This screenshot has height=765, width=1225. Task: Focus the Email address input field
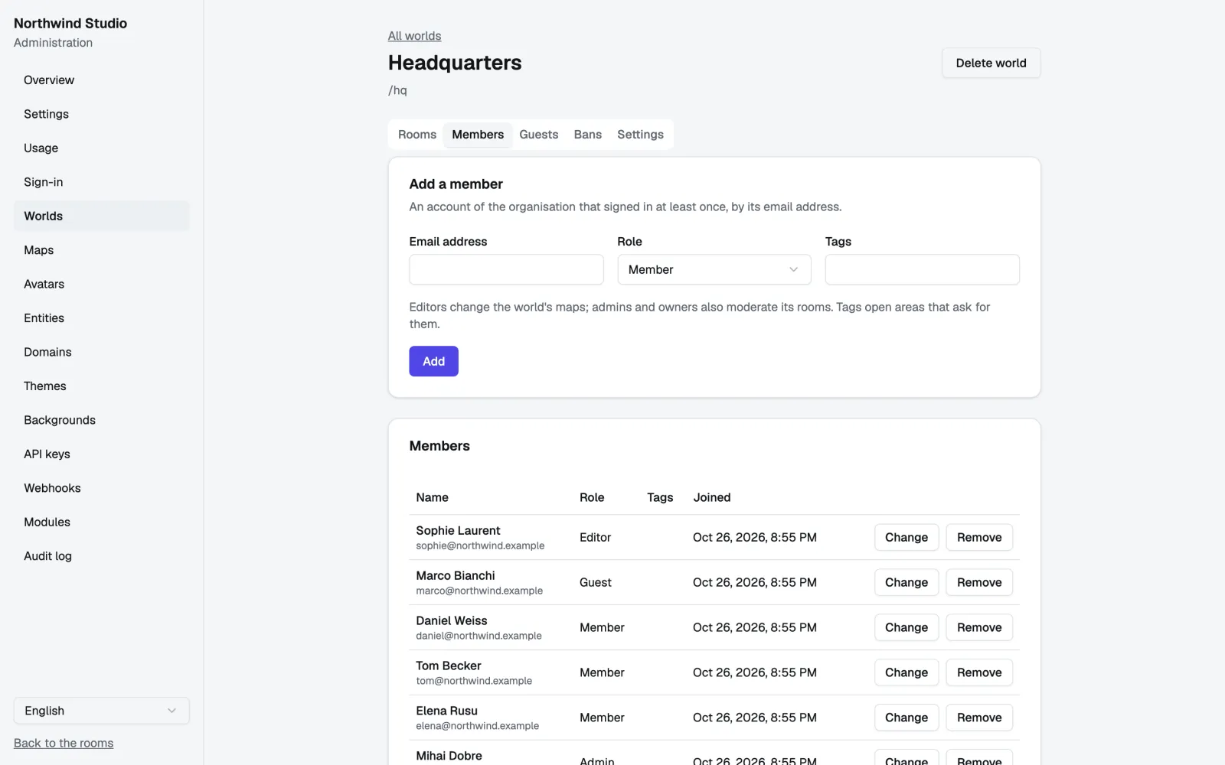click(x=506, y=269)
